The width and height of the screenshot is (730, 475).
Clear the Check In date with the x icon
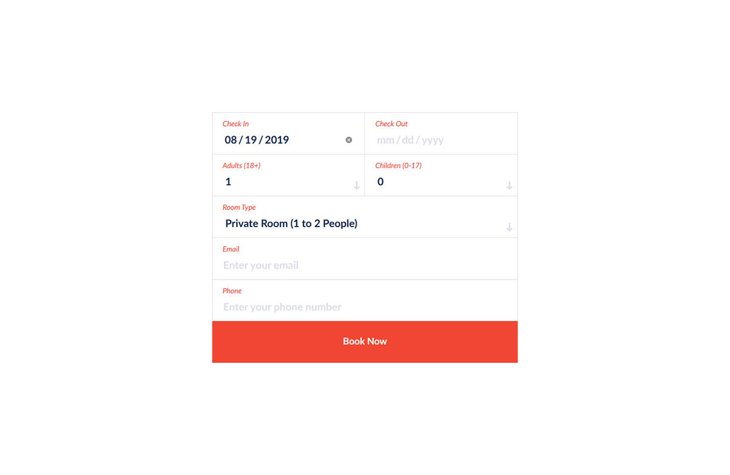coord(349,140)
